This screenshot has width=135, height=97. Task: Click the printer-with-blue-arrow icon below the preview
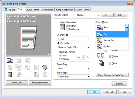point(10,60)
